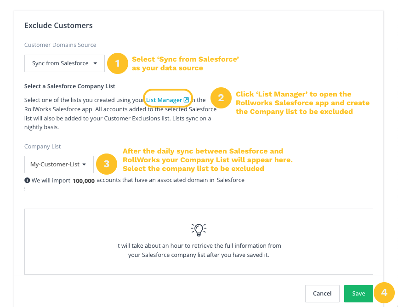This screenshot has height=307, width=398.
Task: Click the yellow step 4 circle
Action: click(384, 293)
